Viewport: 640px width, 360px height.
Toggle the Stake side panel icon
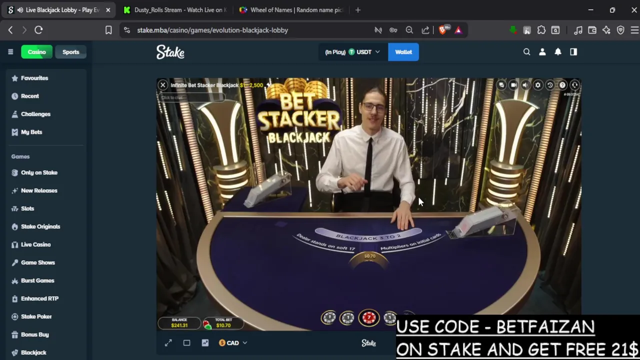click(573, 52)
